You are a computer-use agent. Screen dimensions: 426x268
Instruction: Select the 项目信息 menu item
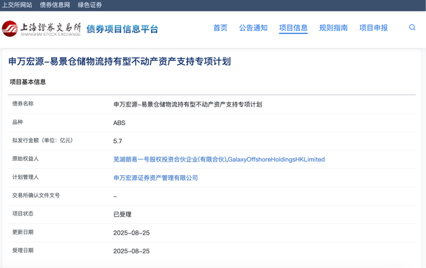[293, 28]
